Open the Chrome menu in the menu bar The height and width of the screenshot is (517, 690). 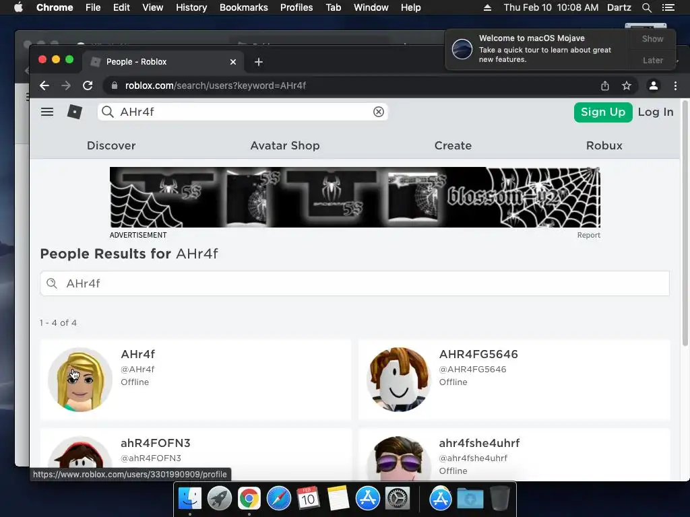pos(55,7)
